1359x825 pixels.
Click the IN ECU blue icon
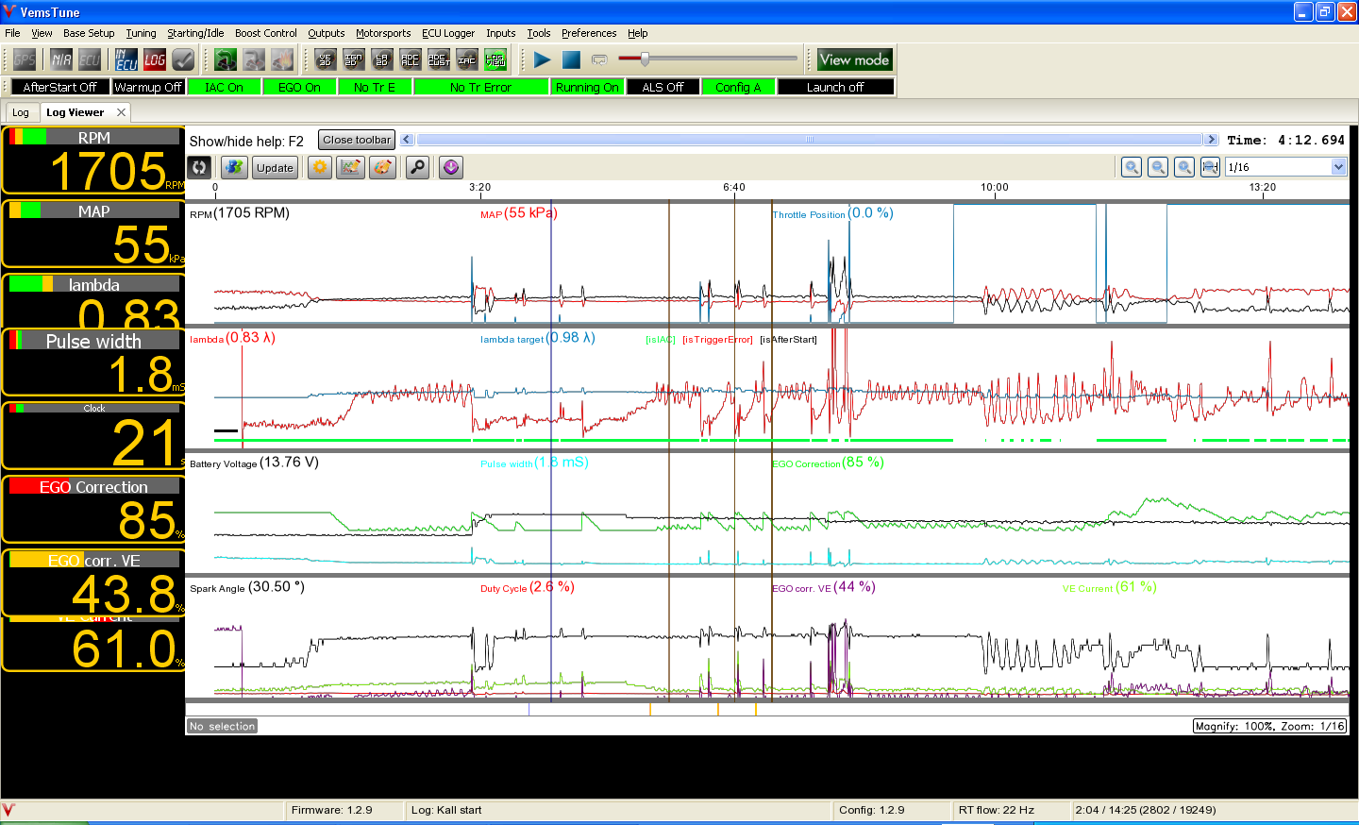[x=126, y=60]
